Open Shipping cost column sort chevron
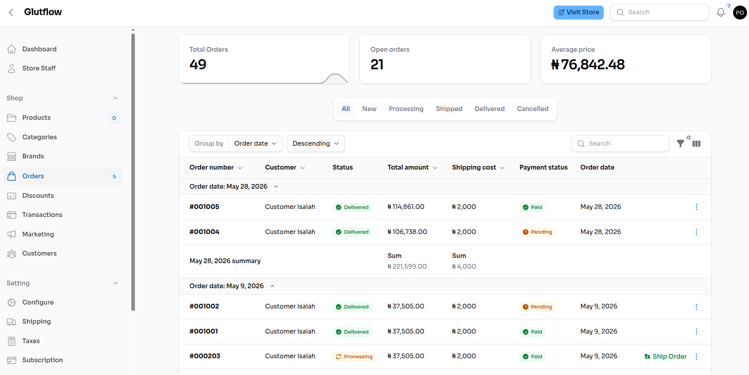 click(502, 168)
